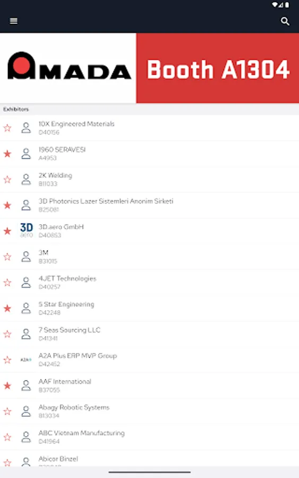This screenshot has width=299, height=478.
Task: Select AAF International exhibitor
Action: 149,386
